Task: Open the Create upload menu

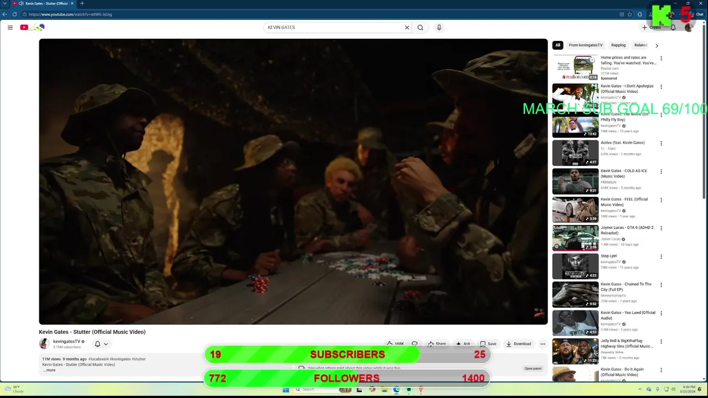Action: (652, 27)
